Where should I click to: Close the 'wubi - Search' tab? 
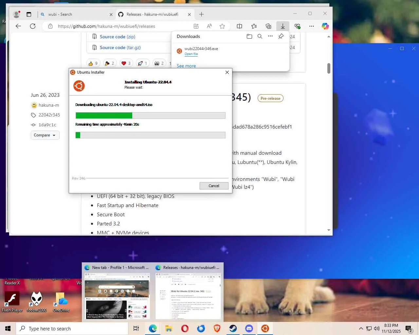[x=111, y=14]
